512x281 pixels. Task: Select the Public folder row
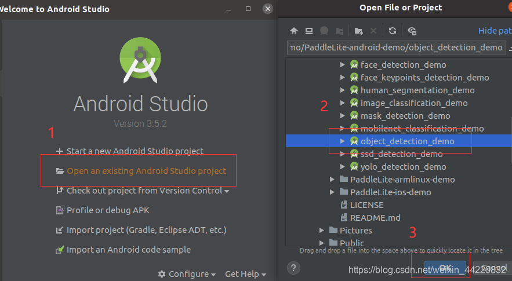pos(399,243)
